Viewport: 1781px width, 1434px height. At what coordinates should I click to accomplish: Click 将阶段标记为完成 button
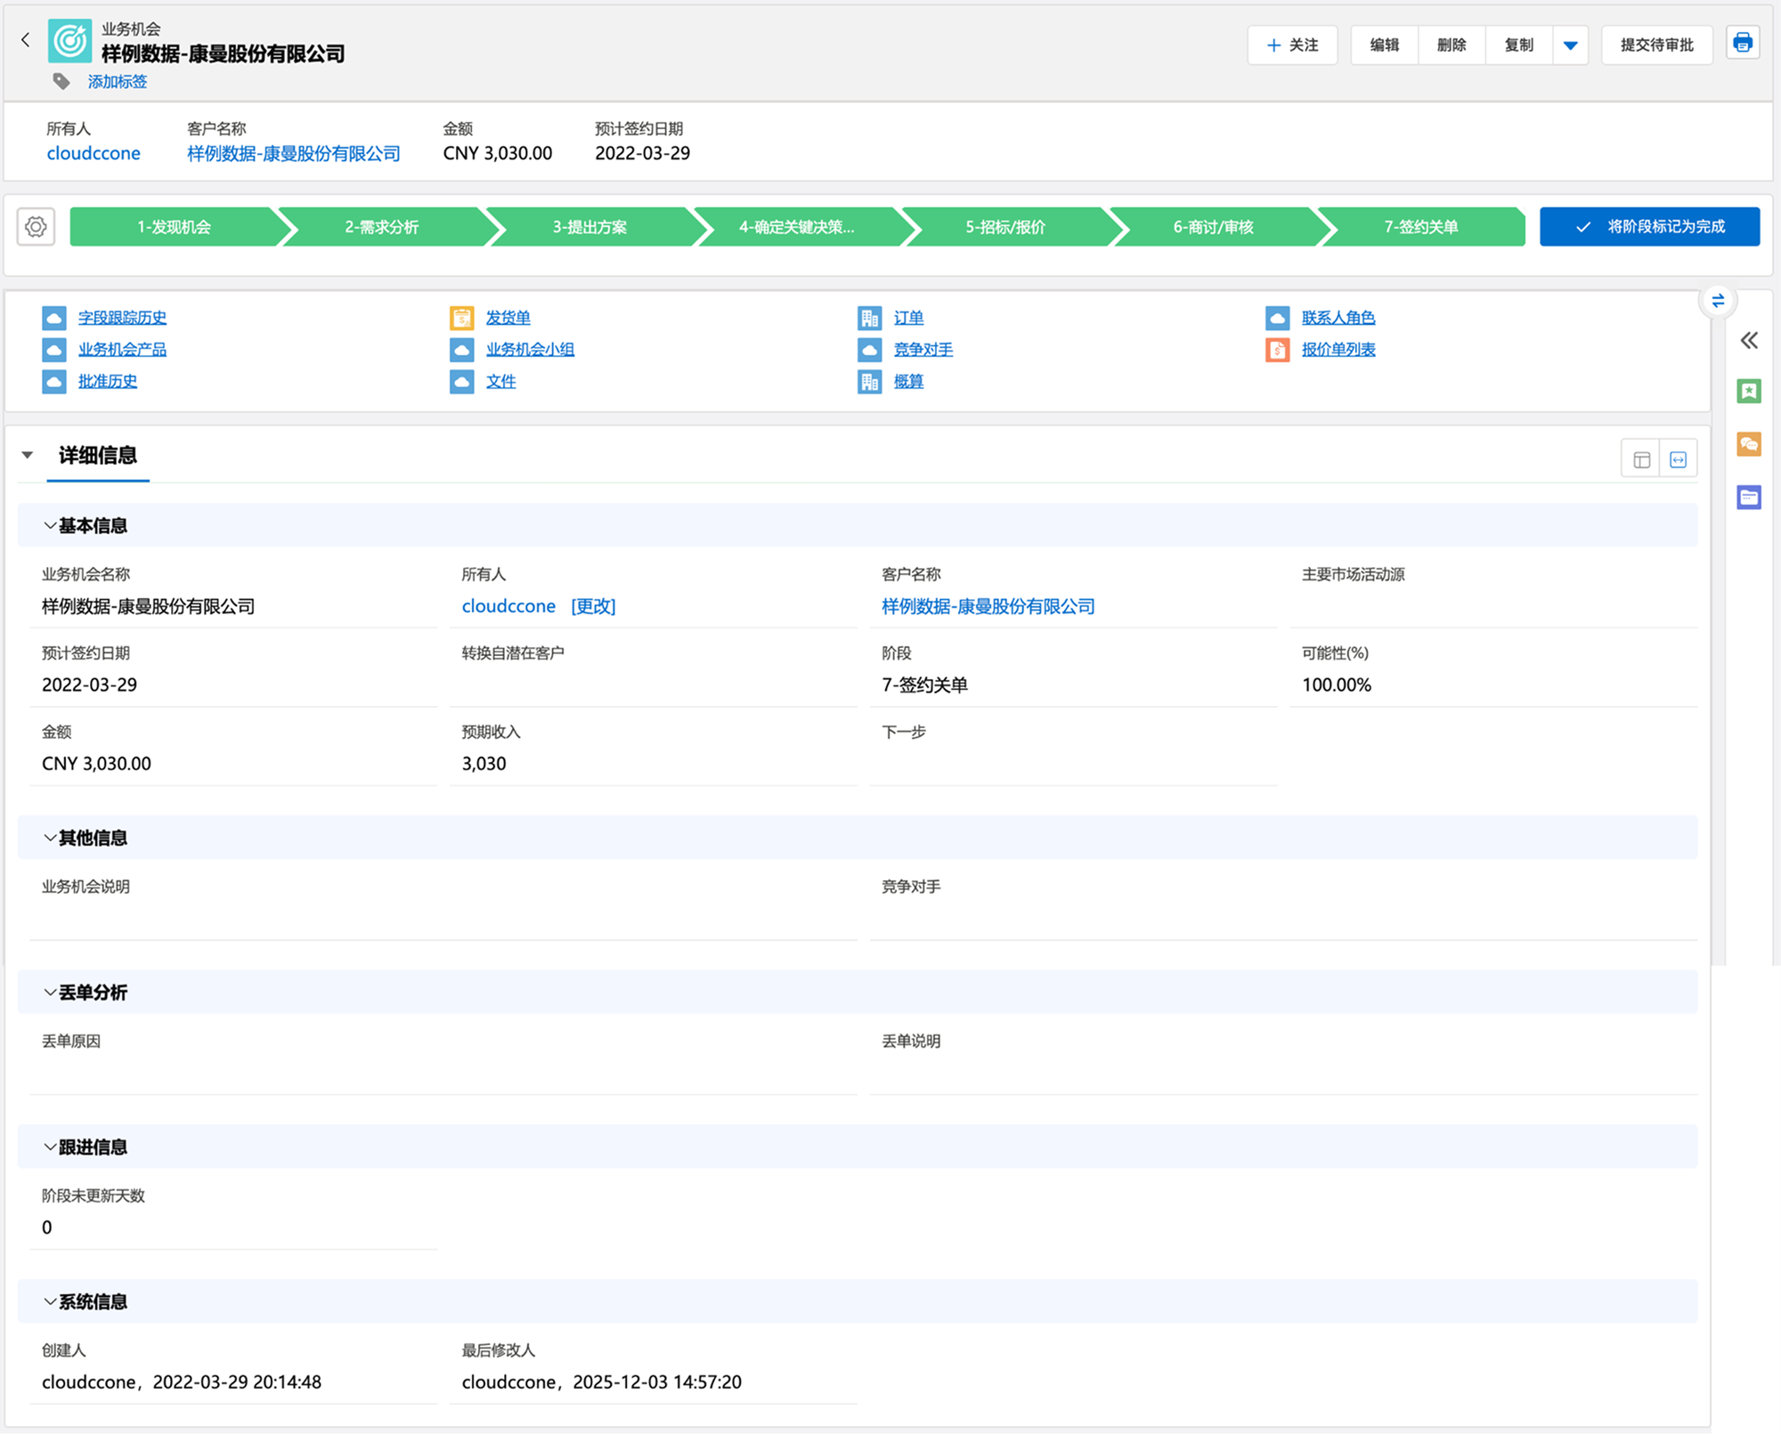tap(1649, 227)
